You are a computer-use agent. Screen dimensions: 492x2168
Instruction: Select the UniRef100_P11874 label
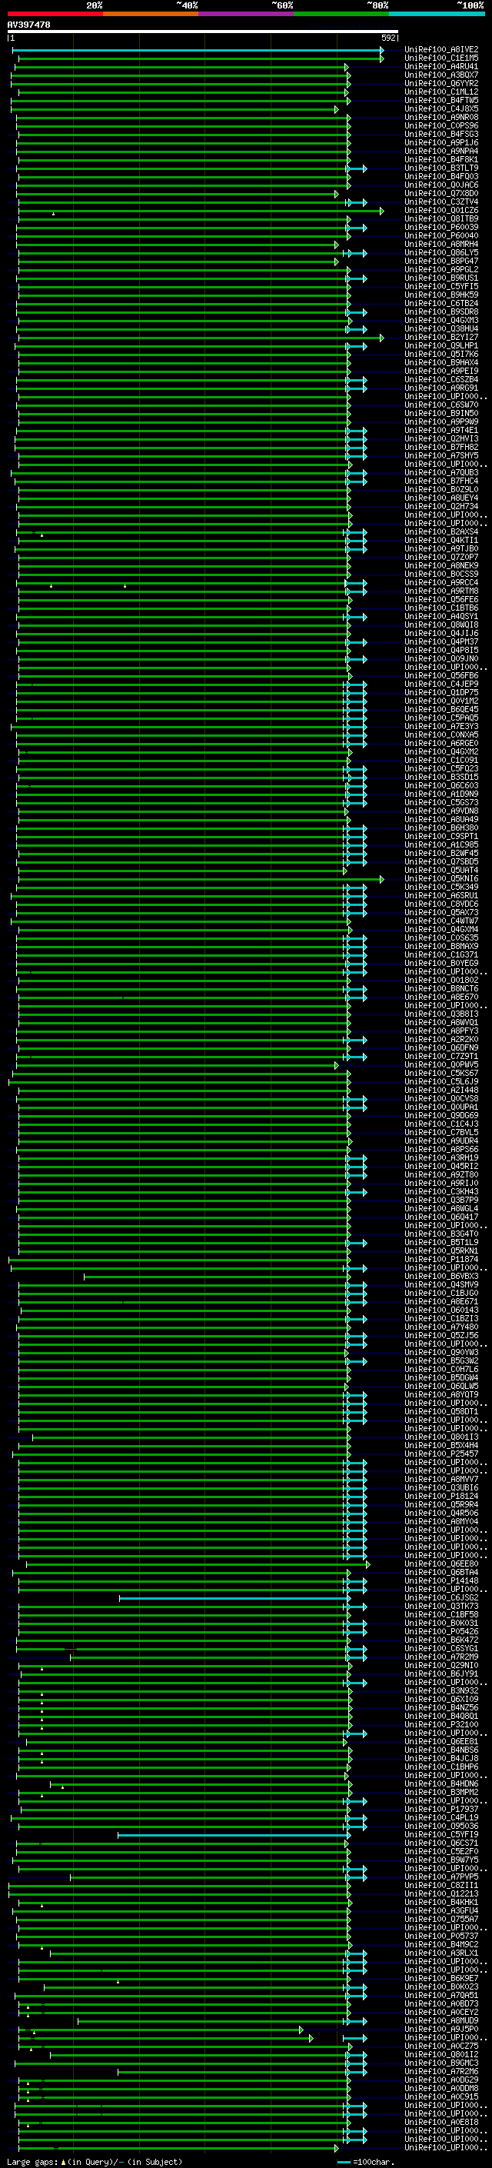tap(441, 1260)
